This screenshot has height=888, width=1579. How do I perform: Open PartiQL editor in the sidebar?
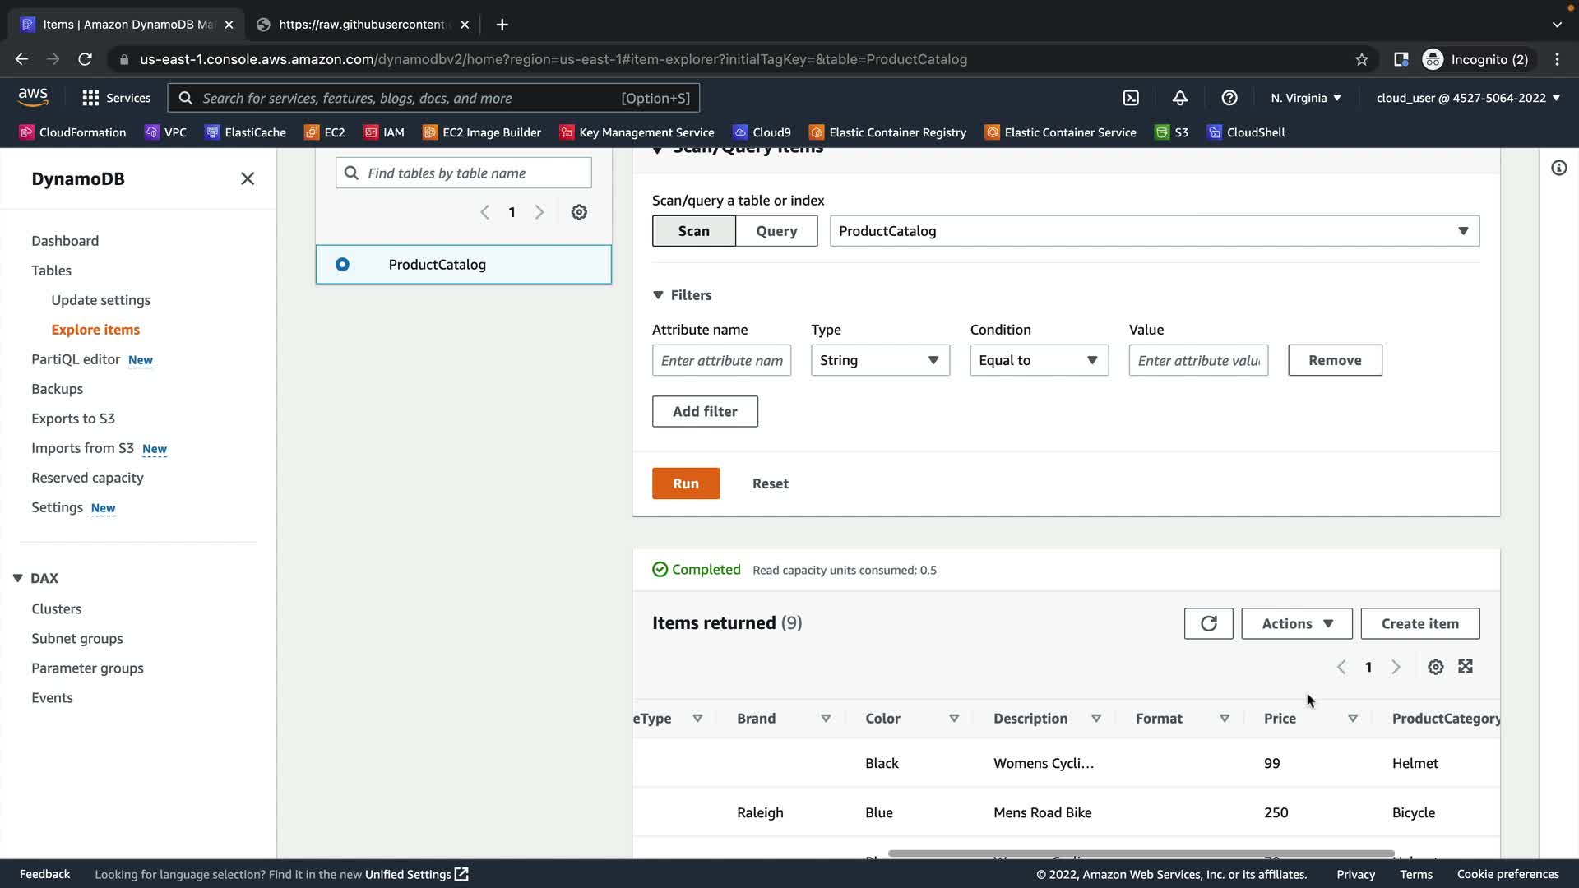point(76,359)
